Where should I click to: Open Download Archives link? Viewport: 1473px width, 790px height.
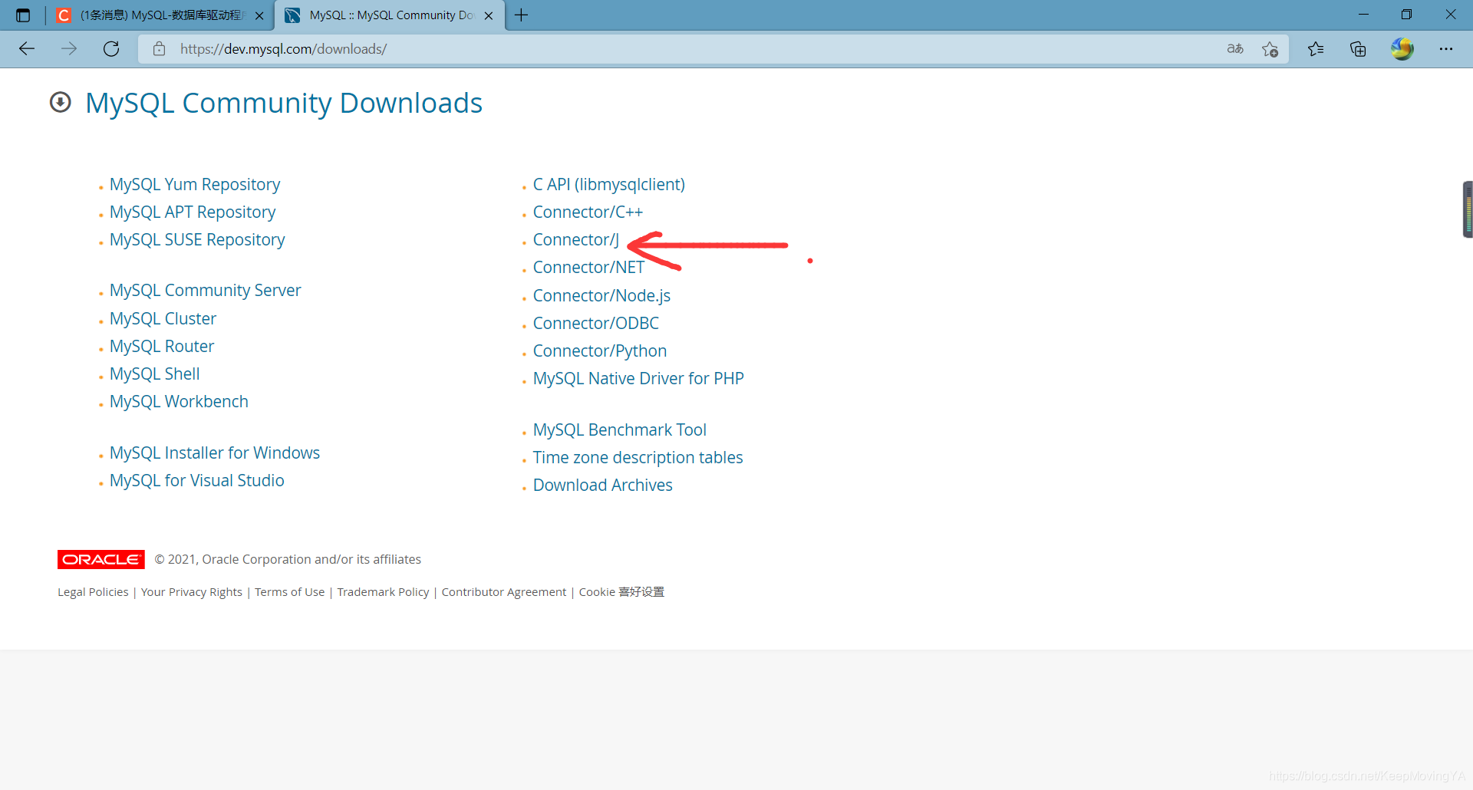(x=603, y=486)
